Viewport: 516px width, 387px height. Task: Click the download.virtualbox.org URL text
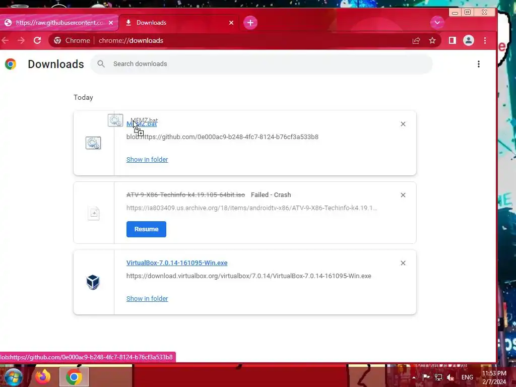249,276
